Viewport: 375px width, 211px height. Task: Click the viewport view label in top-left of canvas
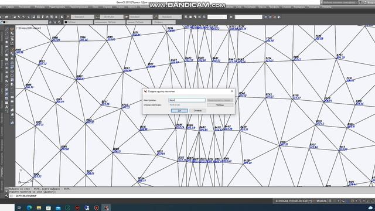29,28
